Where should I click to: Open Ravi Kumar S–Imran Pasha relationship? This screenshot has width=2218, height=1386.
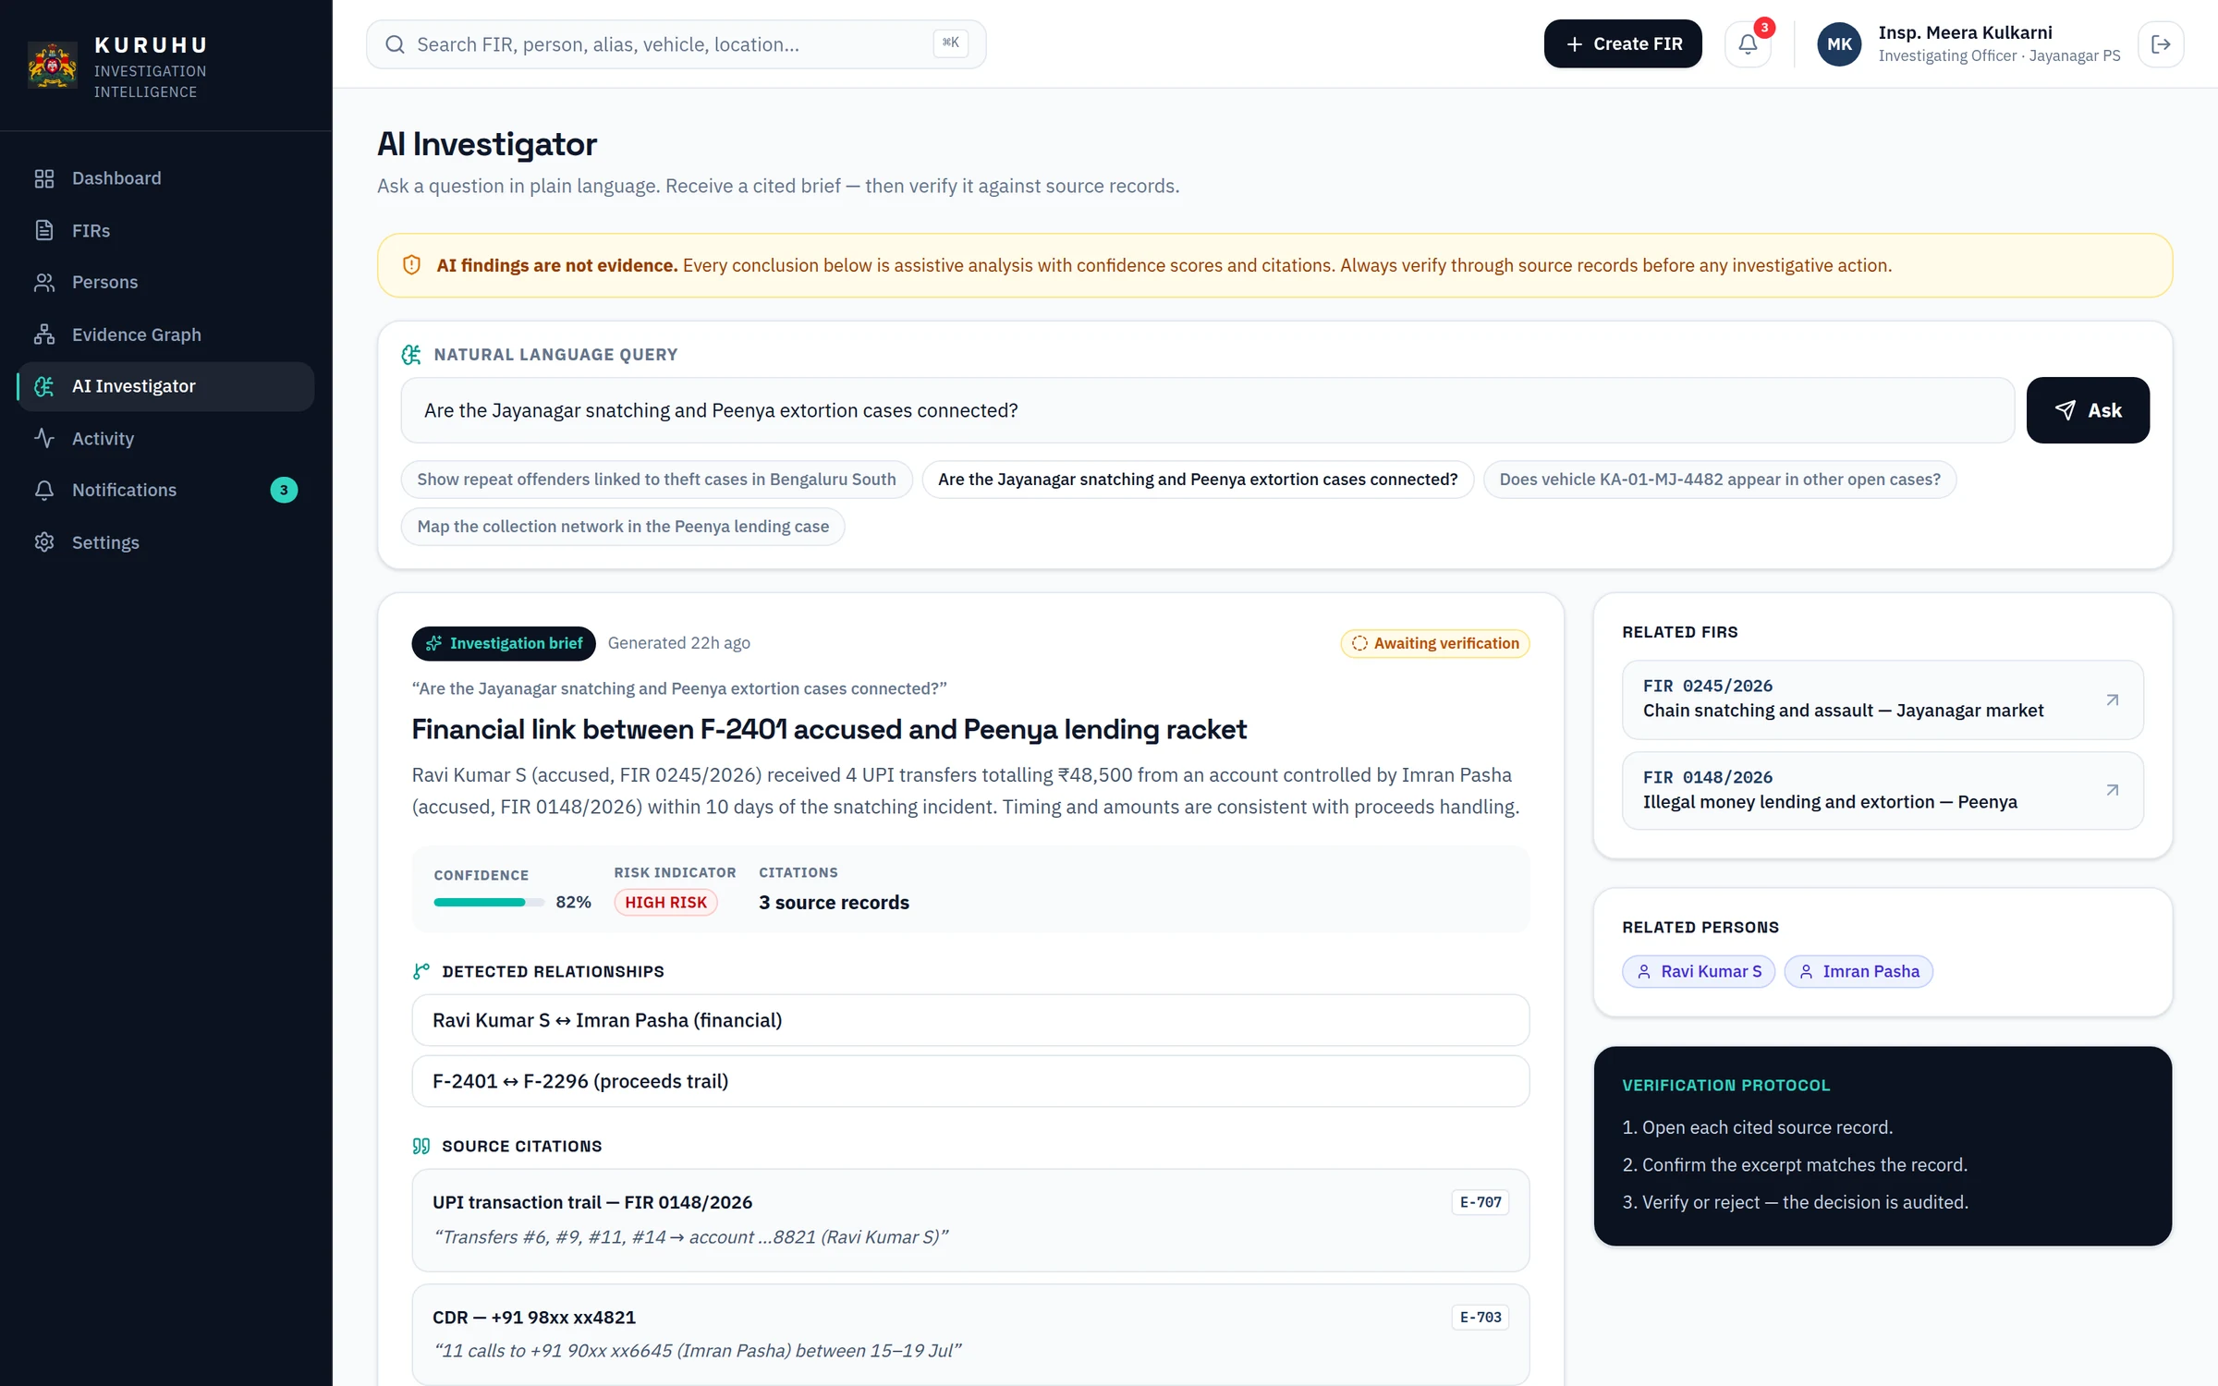click(970, 1020)
